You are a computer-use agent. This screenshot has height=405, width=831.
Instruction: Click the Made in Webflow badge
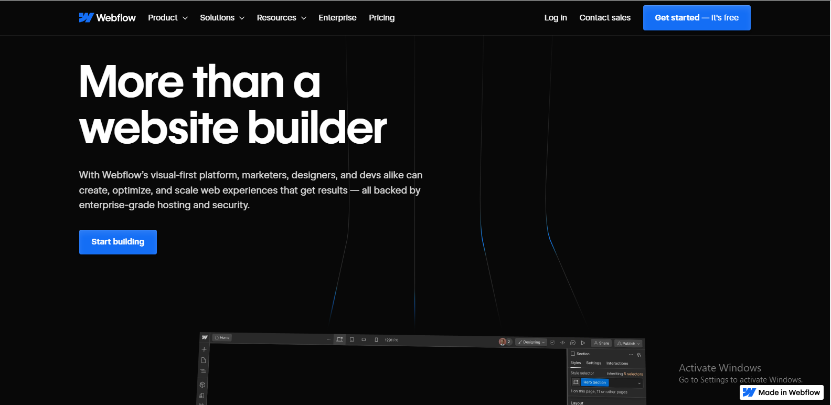pyautogui.click(x=782, y=392)
